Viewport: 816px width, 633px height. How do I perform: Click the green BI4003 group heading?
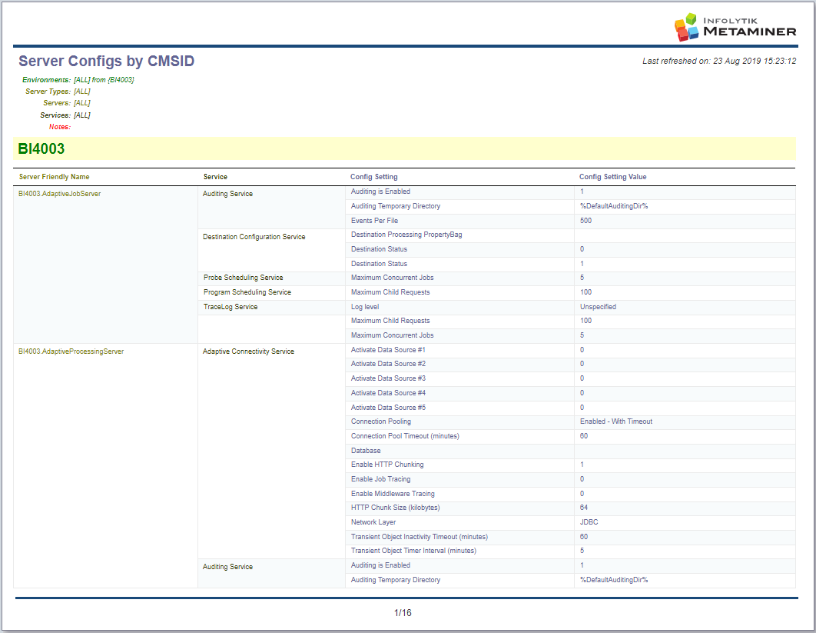click(x=41, y=148)
